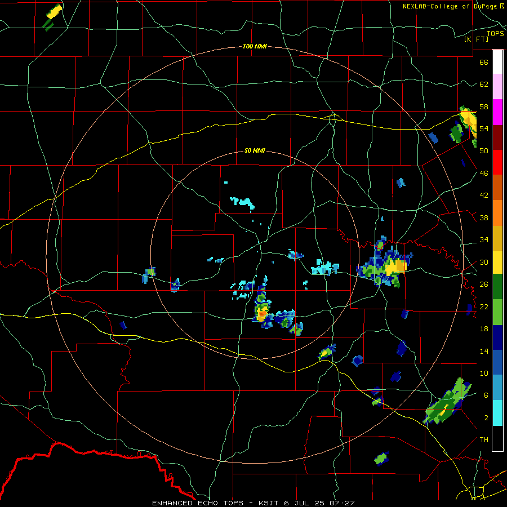Image resolution: width=507 pixels, height=507 pixels.
Task: Pick the cyan legend swatch
Action: [x=497, y=413]
